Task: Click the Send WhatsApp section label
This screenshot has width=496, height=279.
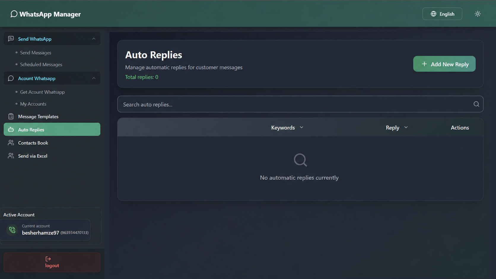Action: [x=35, y=39]
